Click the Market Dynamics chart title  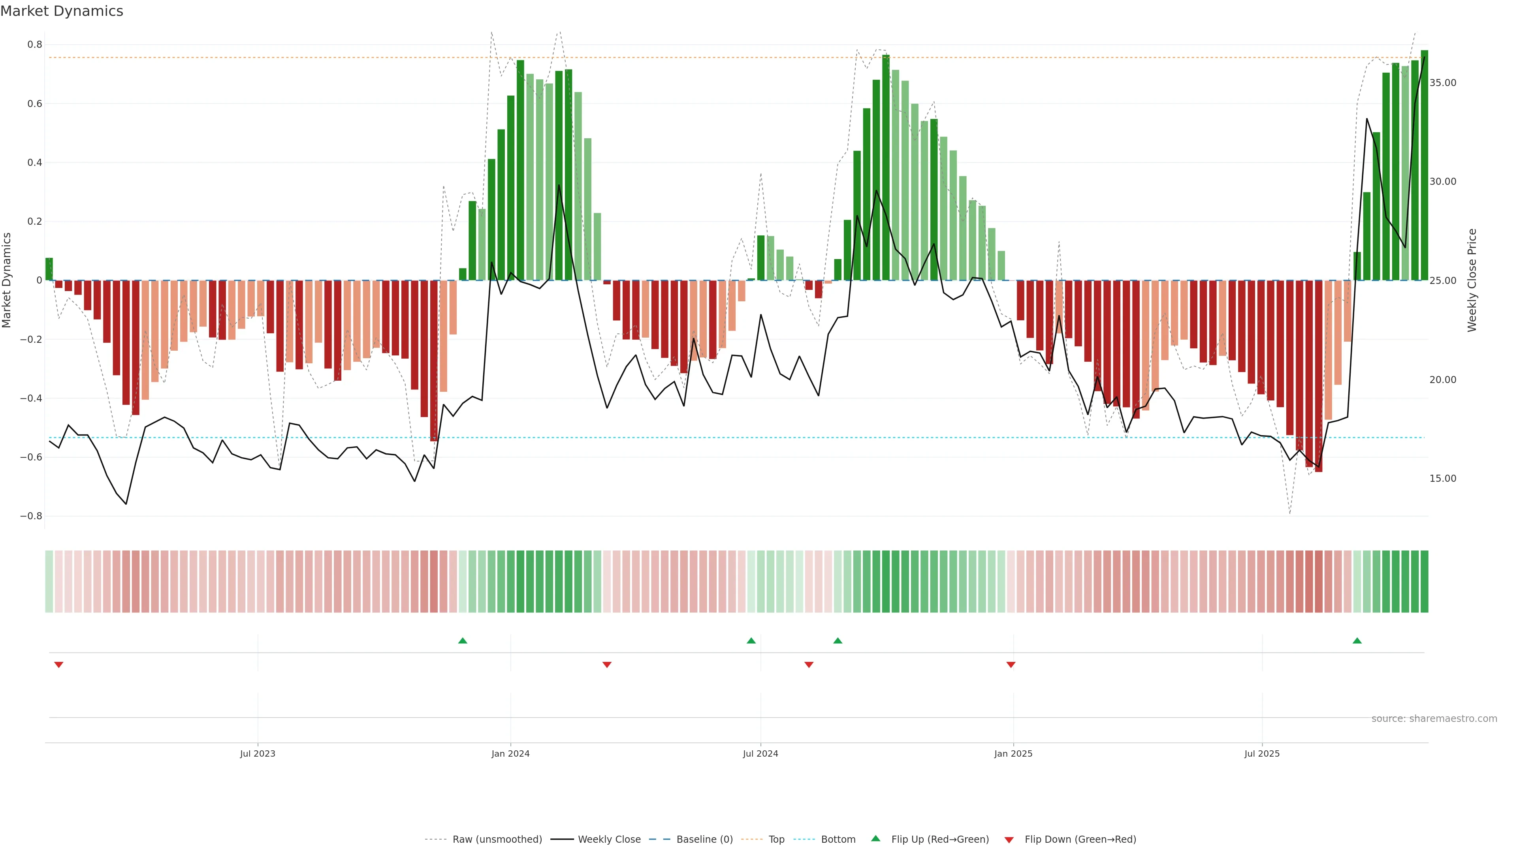(x=62, y=11)
